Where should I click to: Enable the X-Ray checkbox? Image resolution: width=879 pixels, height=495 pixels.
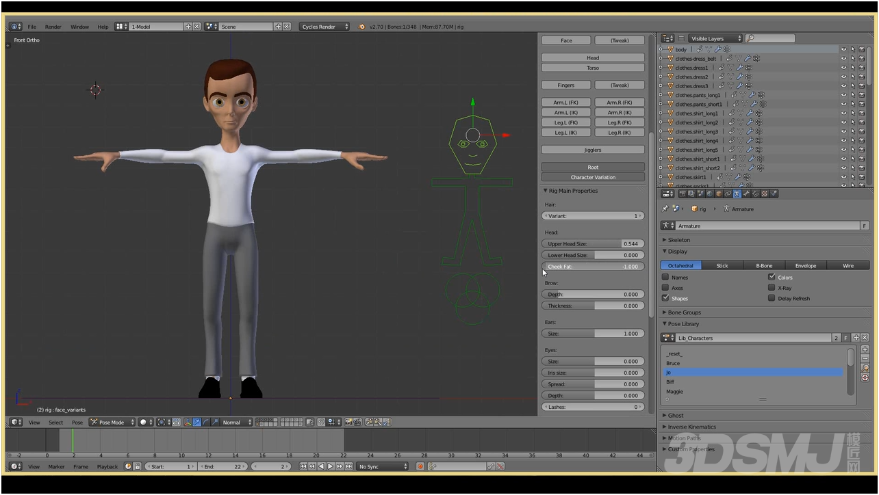coord(772,288)
